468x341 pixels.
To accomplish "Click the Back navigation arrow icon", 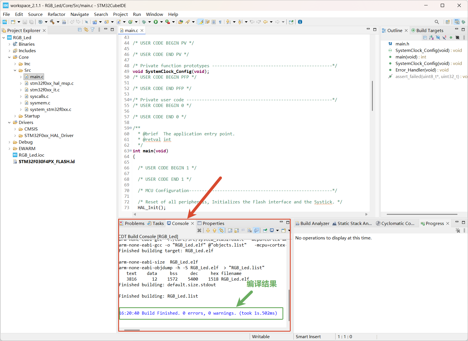I will [x=265, y=22].
